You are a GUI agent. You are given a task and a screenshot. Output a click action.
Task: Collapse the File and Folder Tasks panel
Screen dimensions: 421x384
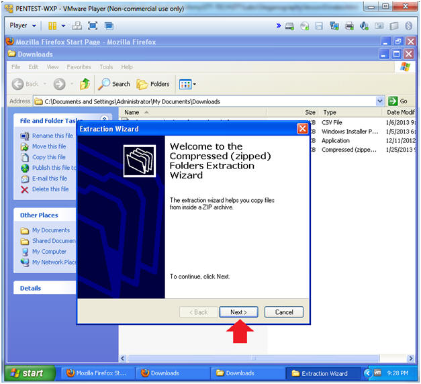coord(105,119)
